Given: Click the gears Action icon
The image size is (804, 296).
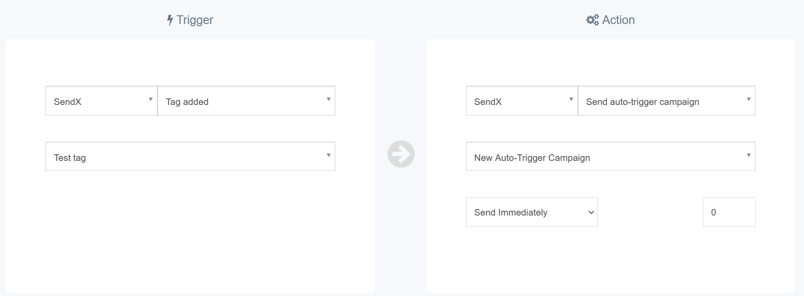Looking at the screenshot, I should point(592,20).
